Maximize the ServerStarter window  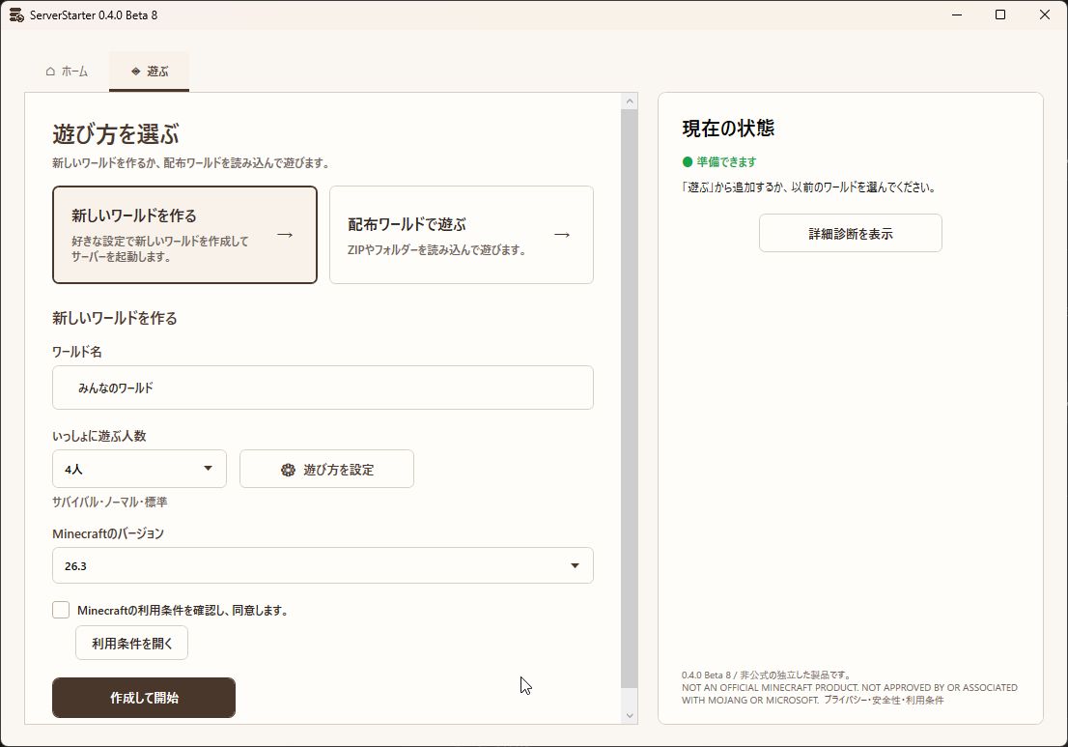pos(1000,15)
